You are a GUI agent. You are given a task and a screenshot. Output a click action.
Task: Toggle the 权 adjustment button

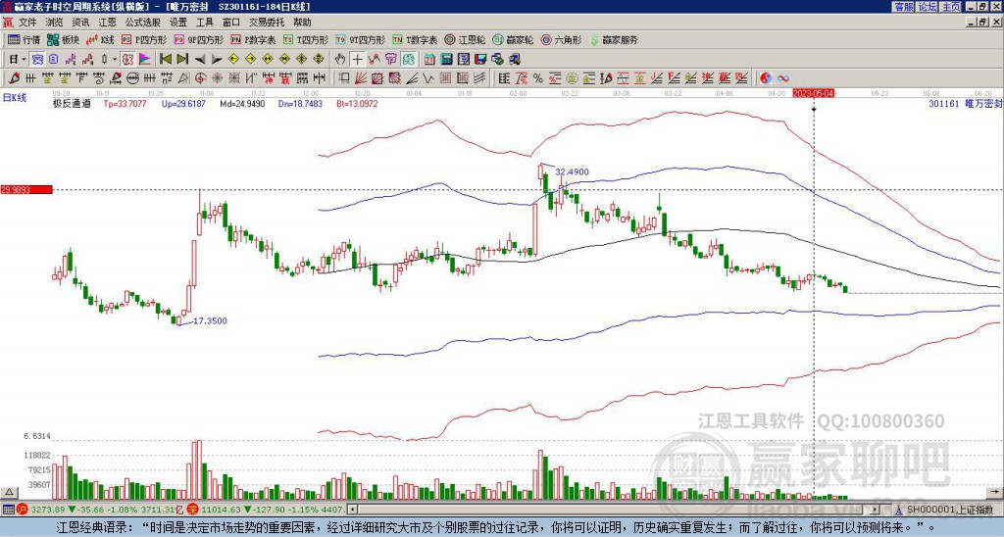coord(127,60)
